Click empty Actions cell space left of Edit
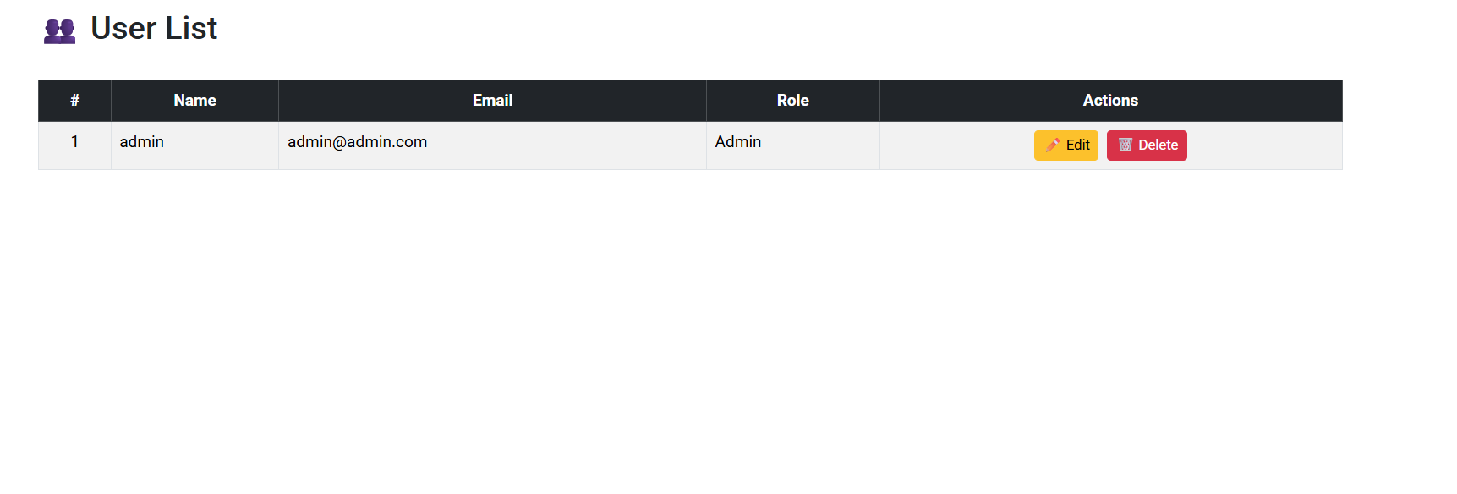The width and height of the screenshot is (1457, 494). coord(956,145)
